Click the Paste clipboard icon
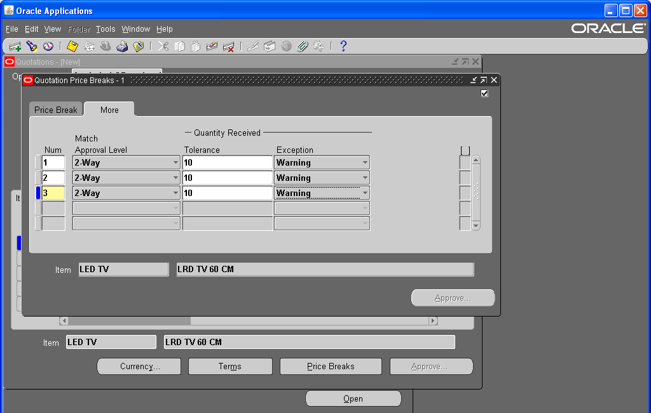Image resolution: width=651 pixels, height=413 pixels. pyautogui.click(x=196, y=46)
